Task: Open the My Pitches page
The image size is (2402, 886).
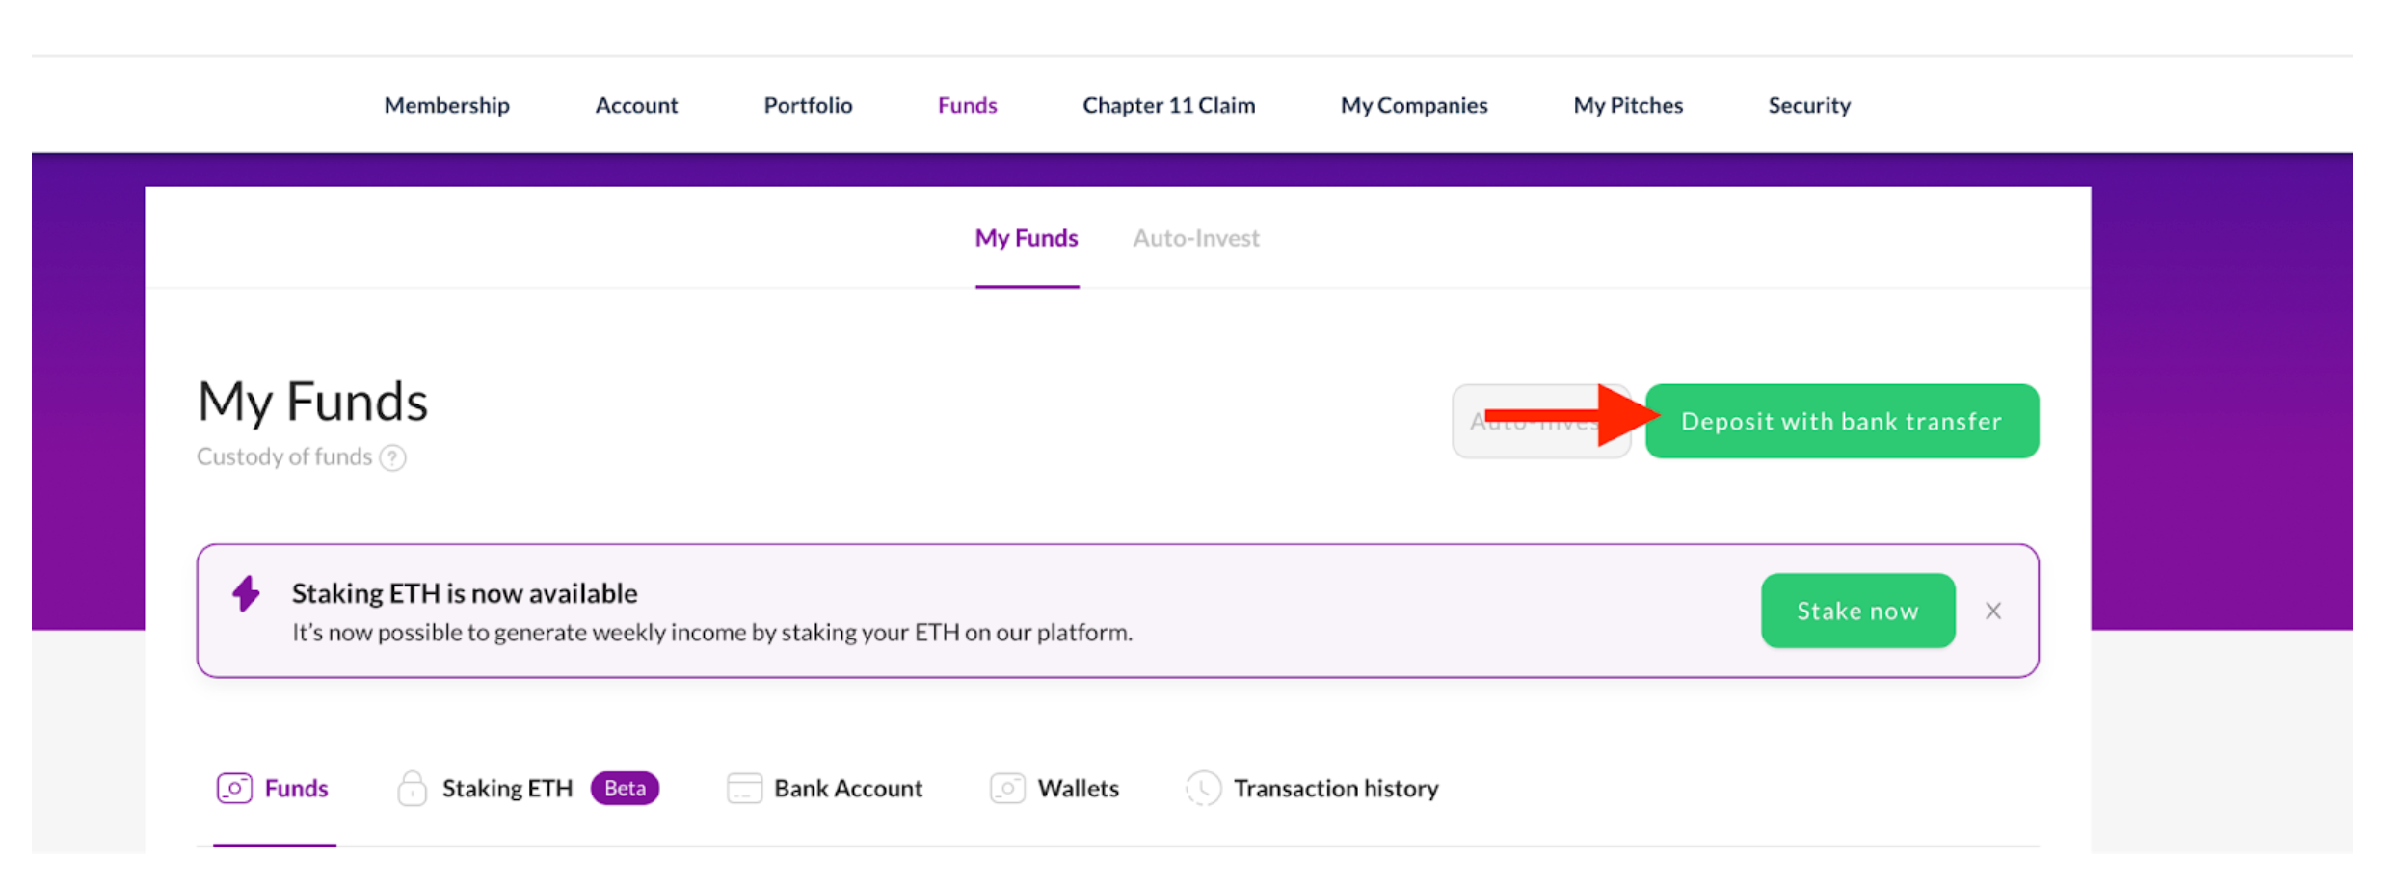Action: [x=1627, y=105]
